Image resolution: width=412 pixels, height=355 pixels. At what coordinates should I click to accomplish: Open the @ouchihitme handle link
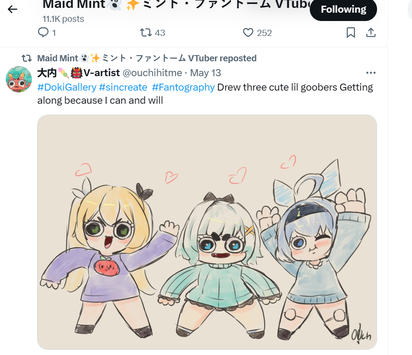[x=152, y=73]
